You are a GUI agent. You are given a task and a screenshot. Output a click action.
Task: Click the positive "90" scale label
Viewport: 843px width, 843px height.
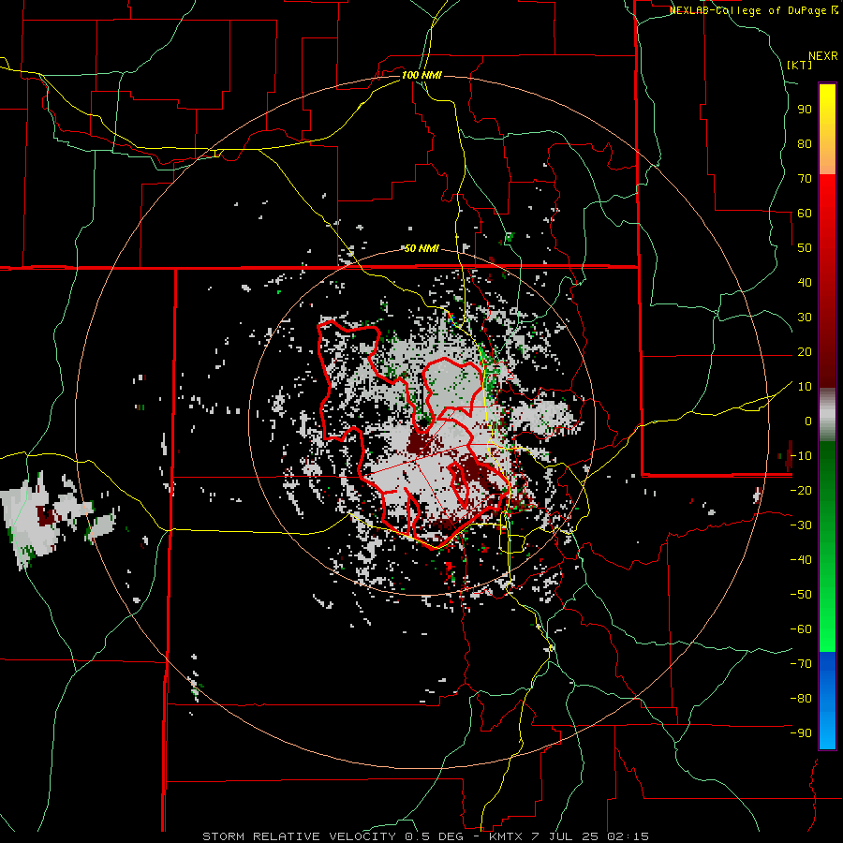click(805, 110)
